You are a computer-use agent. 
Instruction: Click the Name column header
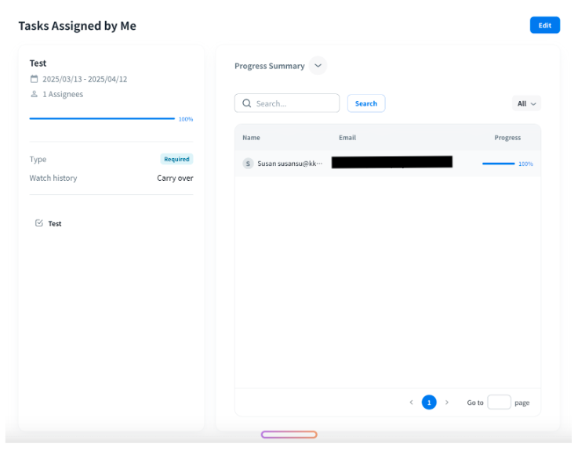[x=251, y=138]
